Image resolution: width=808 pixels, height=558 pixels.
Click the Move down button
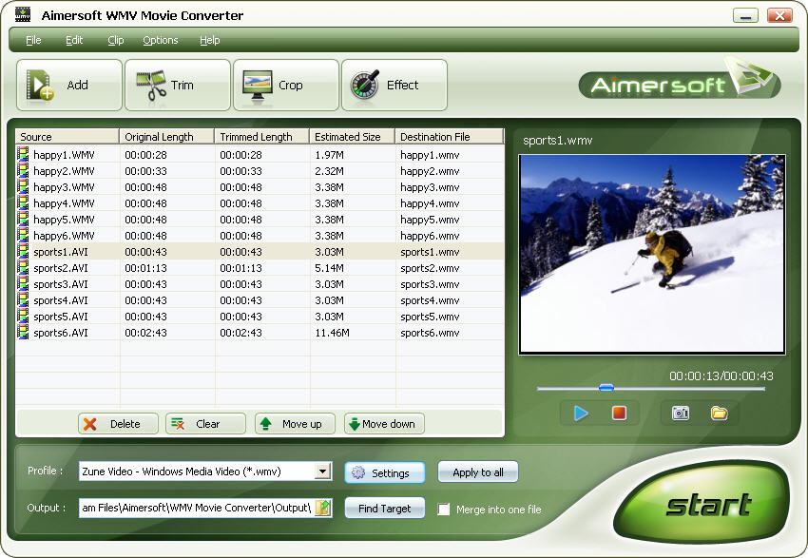click(x=384, y=424)
